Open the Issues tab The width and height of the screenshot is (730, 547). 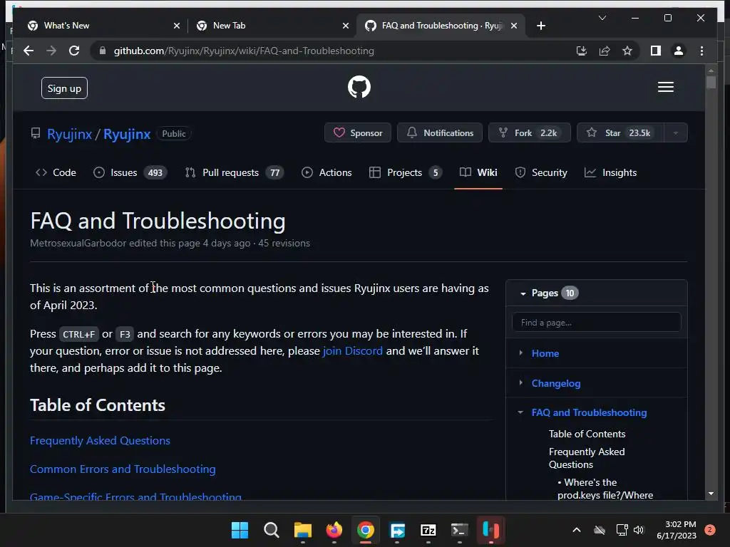point(130,172)
